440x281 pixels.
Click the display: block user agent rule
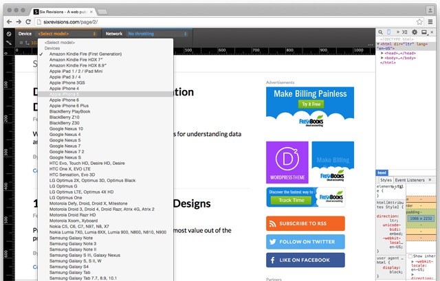tap(393, 270)
